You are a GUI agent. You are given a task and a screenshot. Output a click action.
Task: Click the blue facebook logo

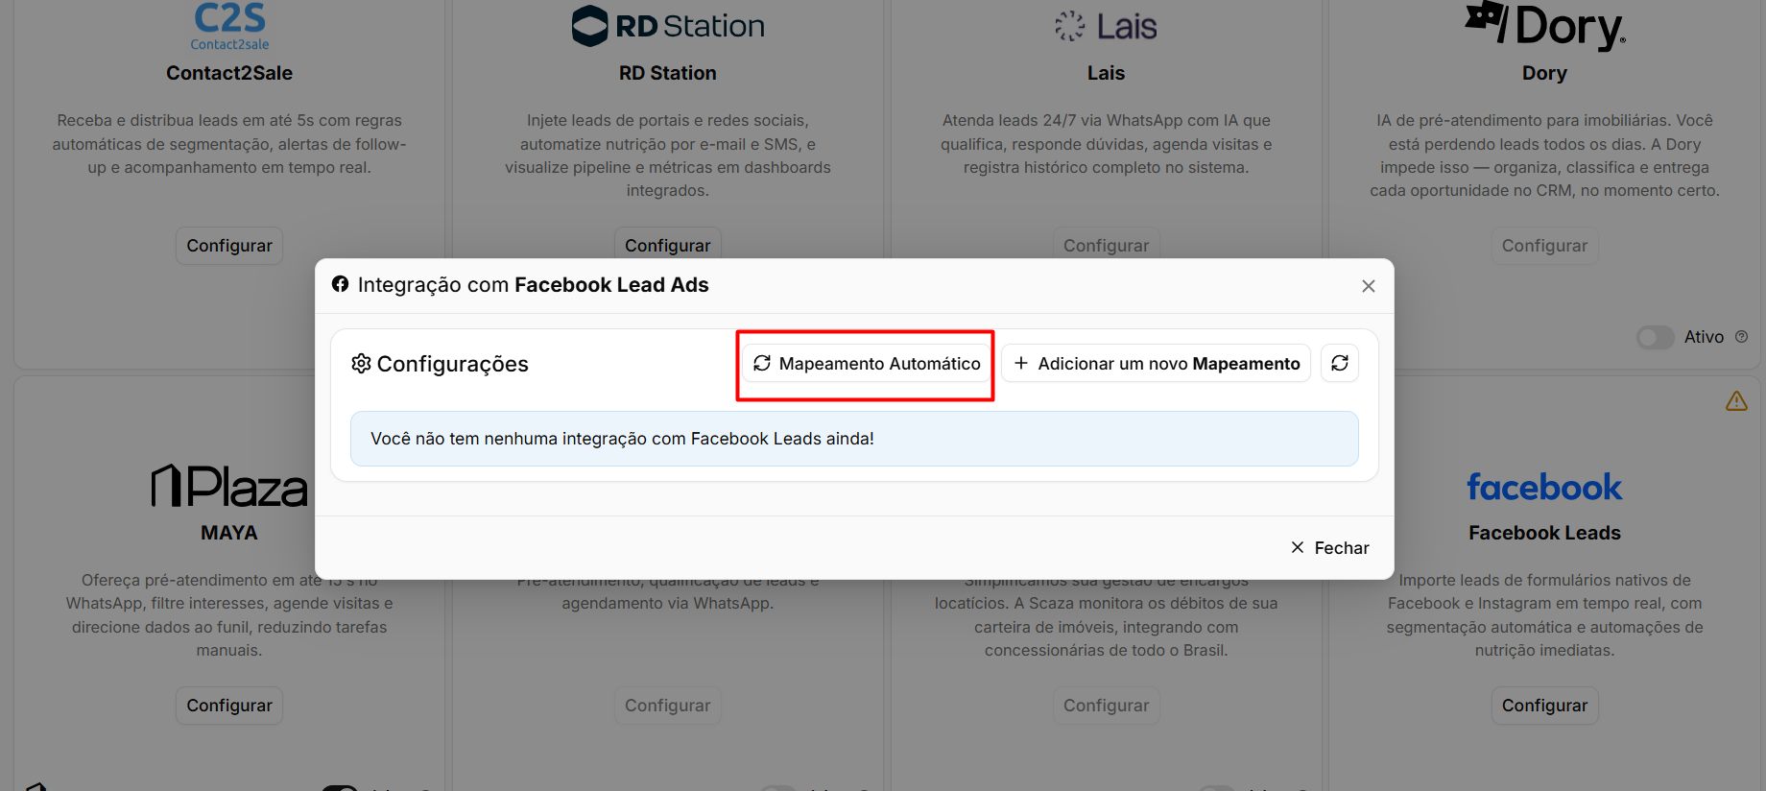[1544, 487]
